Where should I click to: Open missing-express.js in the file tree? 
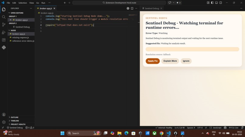click(x=21, y=37)
